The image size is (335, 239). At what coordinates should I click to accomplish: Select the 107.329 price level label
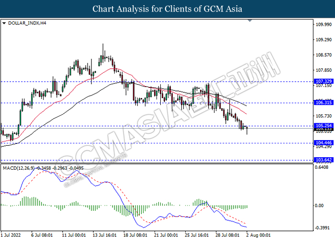click(324, 81)
